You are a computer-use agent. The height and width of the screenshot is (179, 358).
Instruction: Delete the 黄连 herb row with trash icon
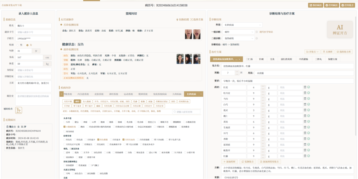point(305,121)
